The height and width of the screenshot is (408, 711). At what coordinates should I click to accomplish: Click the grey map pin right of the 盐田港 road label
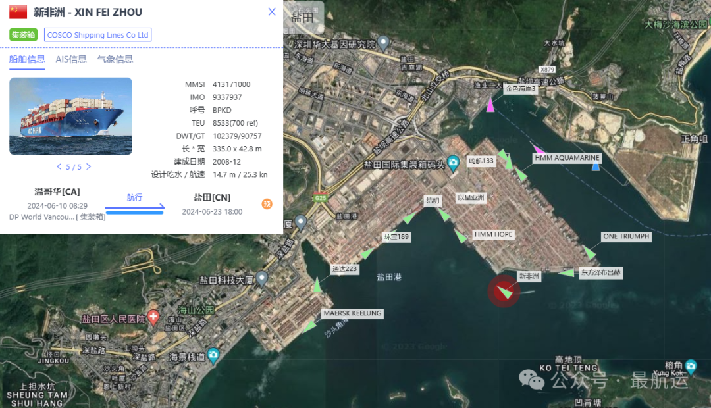[301, 222]
